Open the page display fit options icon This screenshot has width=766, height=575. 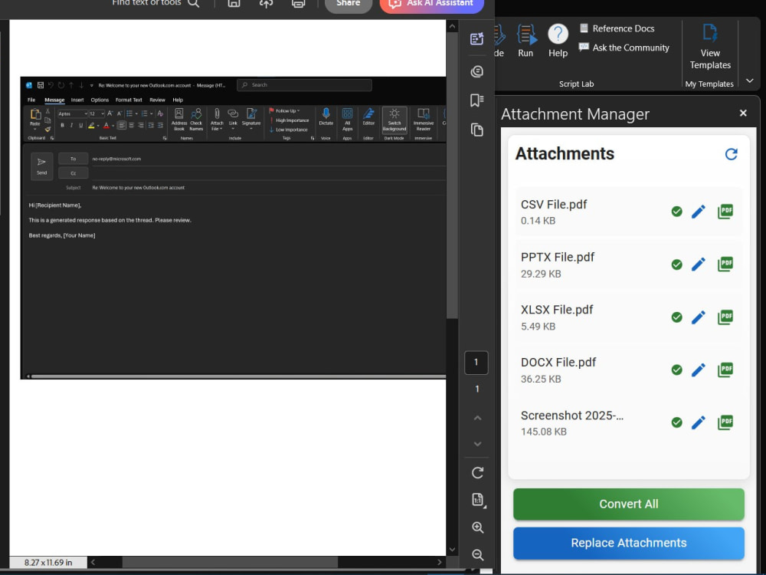click(478, 500)
